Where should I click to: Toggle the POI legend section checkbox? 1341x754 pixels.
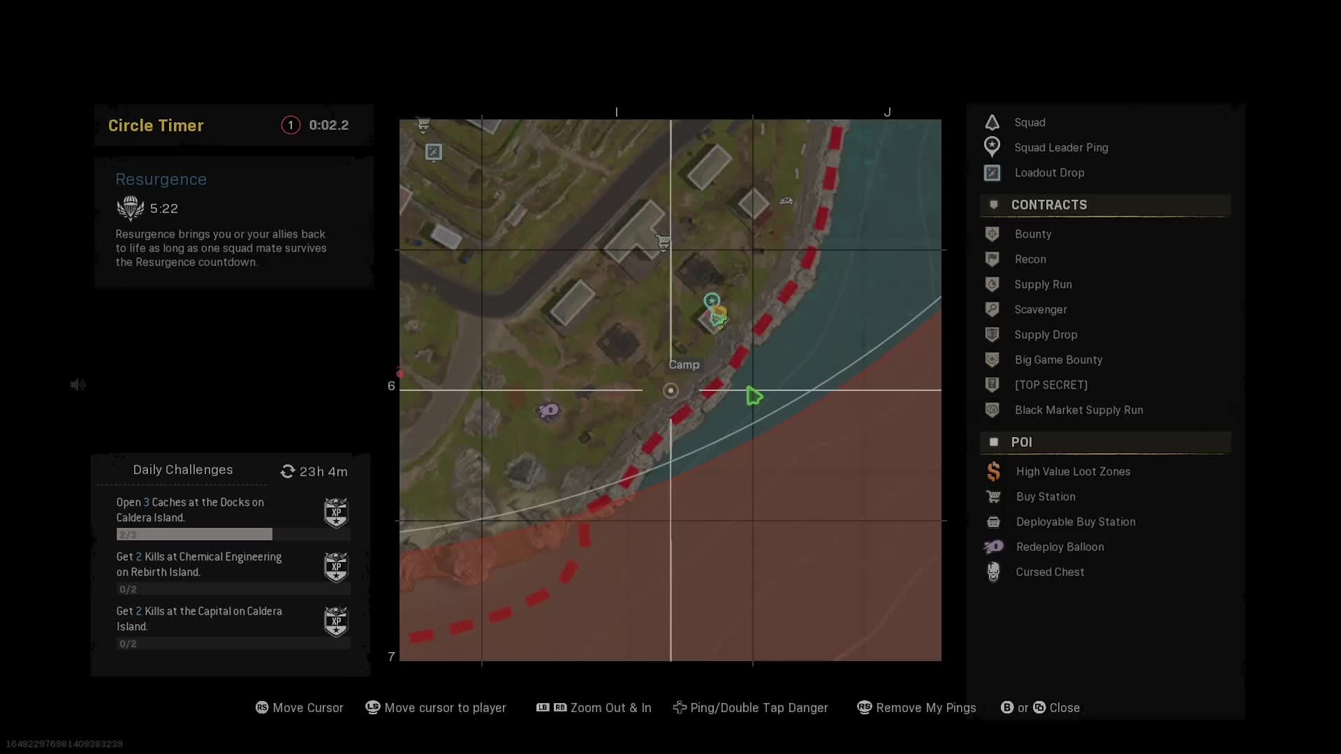coord(993,442)
